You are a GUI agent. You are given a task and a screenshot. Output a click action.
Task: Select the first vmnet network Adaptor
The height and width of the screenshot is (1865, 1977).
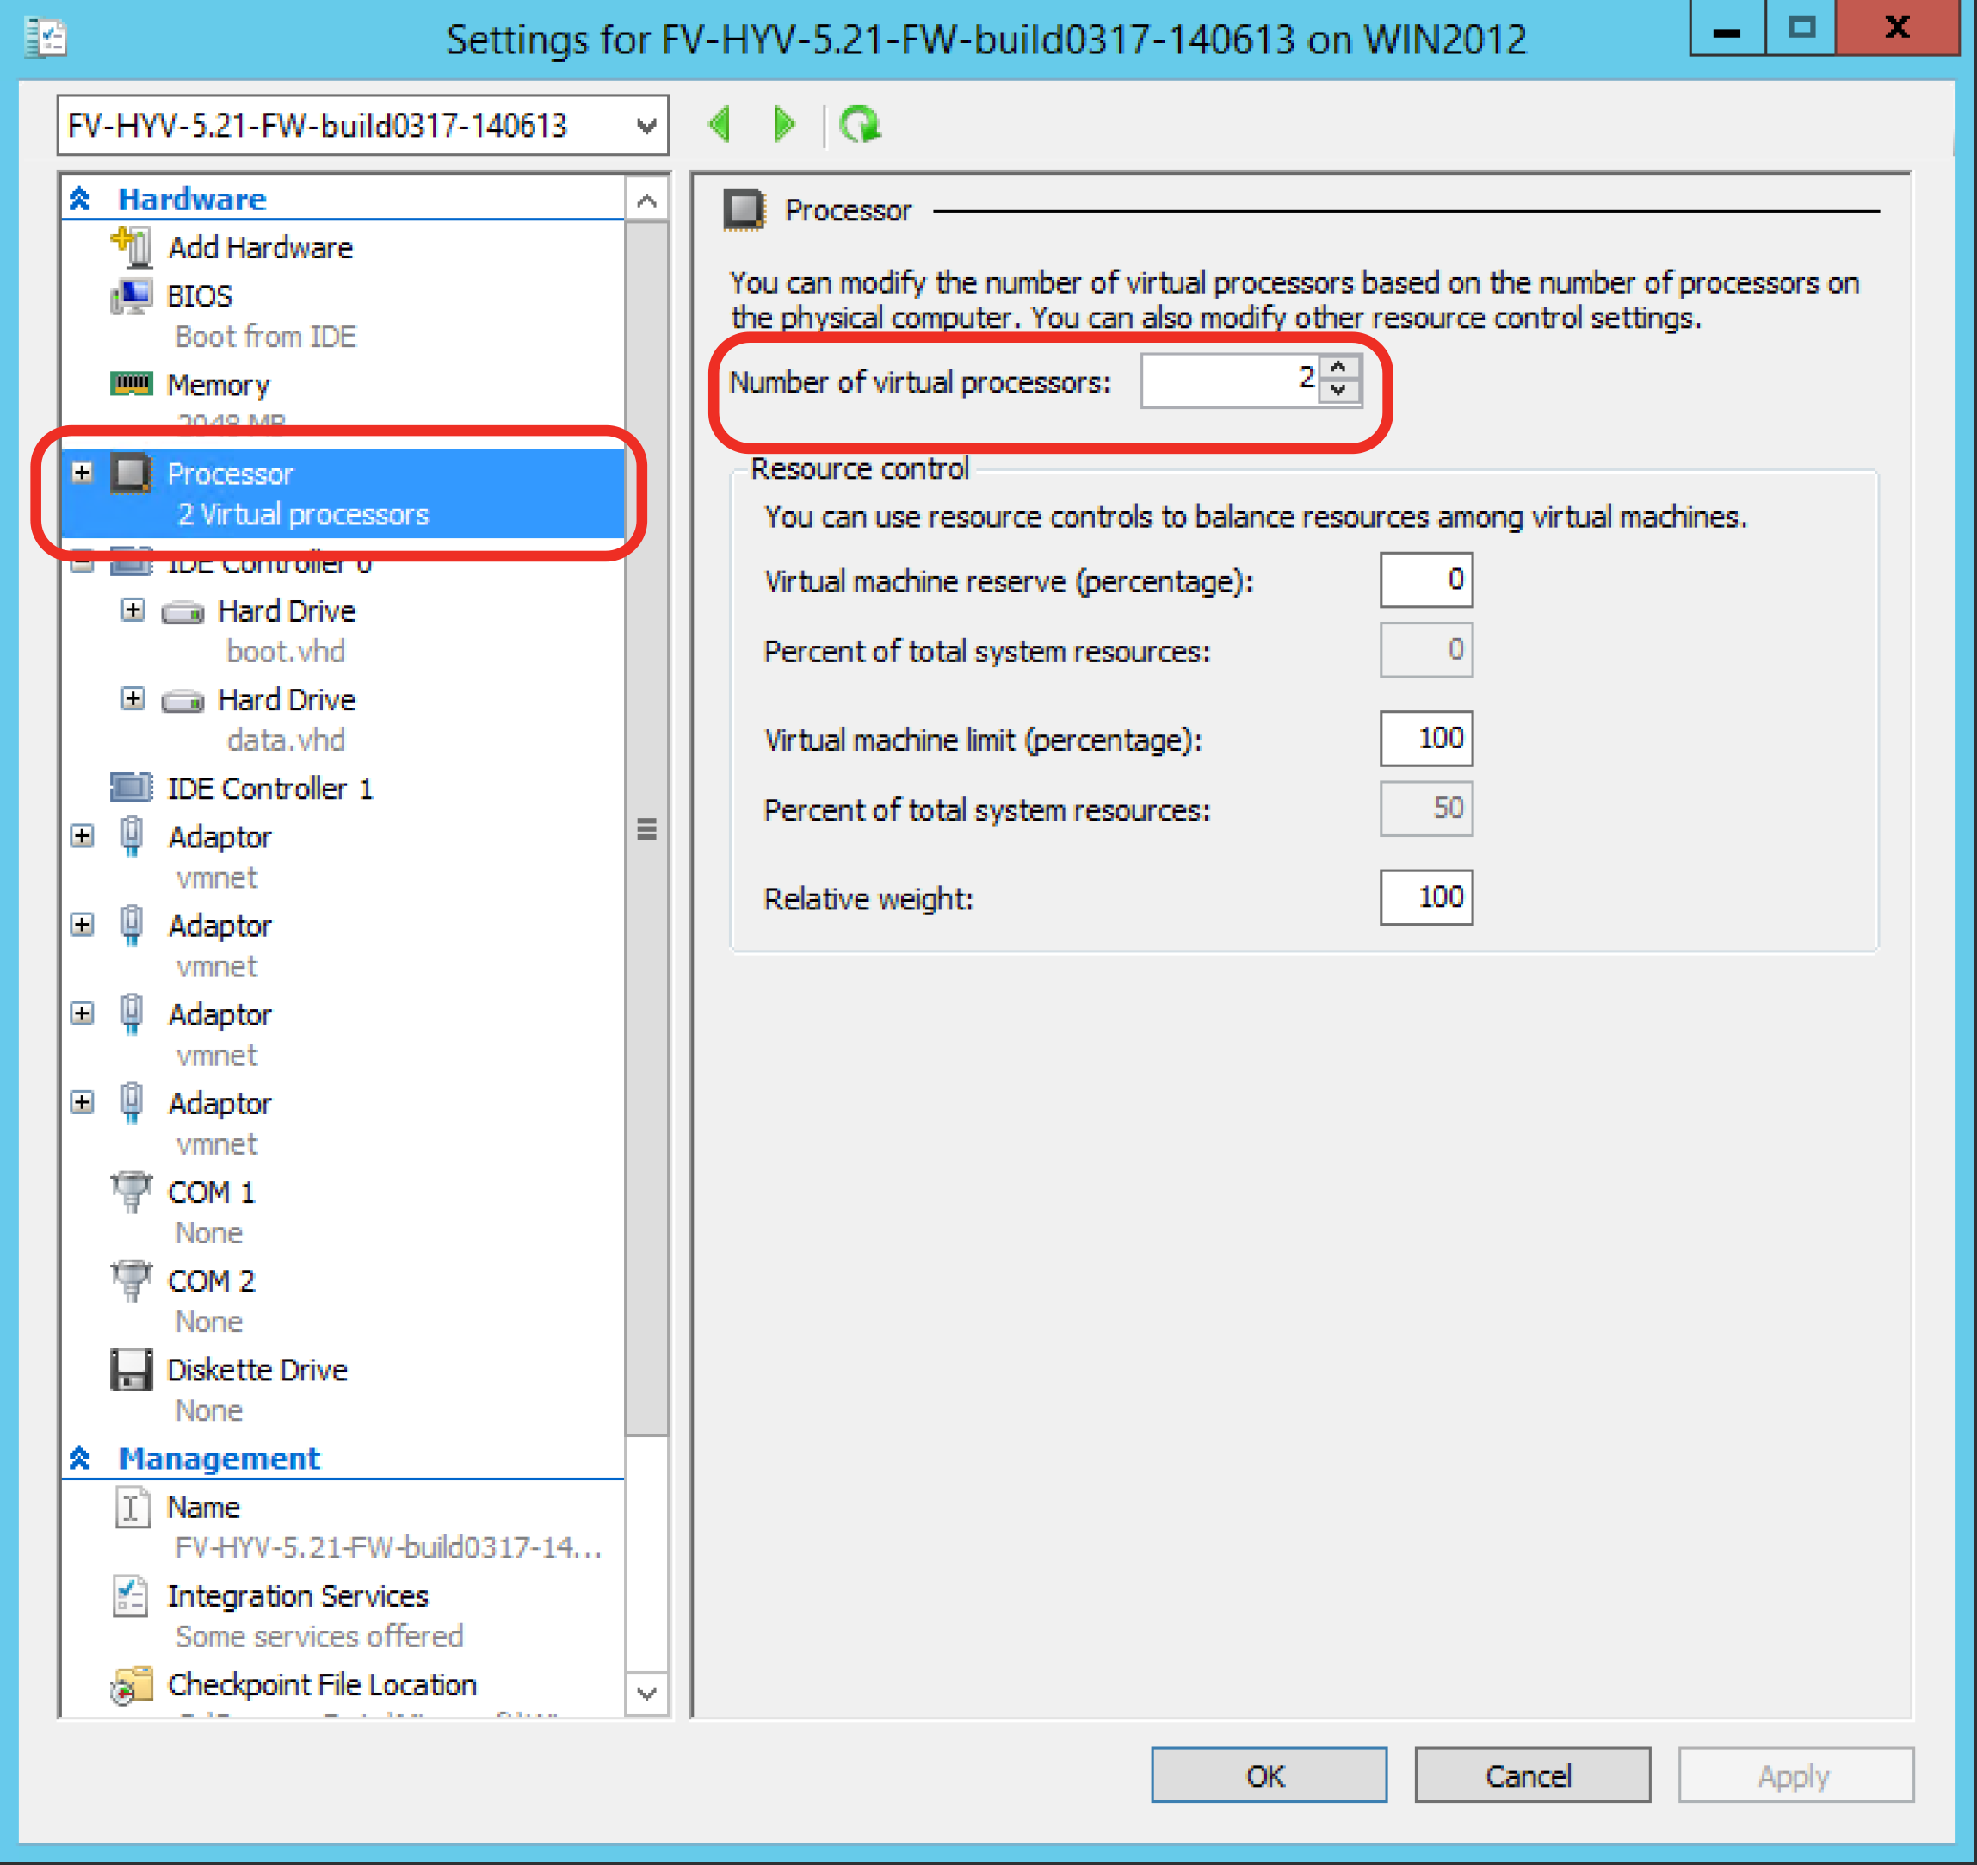219,837
